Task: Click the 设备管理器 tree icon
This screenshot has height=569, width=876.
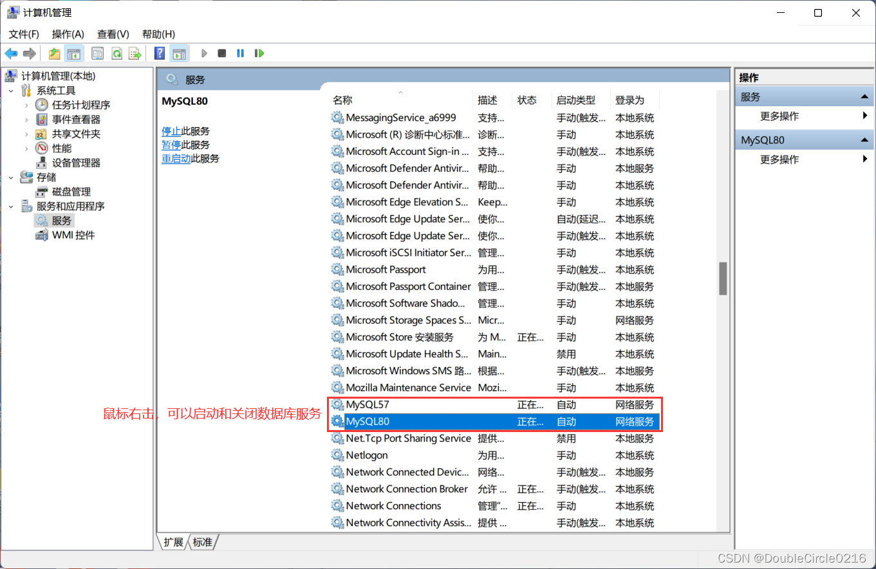Action: [x=42, y=163]
